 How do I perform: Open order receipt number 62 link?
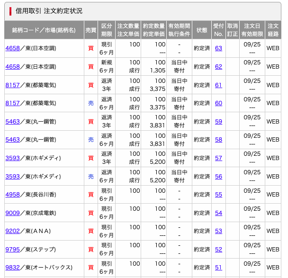[x=218, y=67]
